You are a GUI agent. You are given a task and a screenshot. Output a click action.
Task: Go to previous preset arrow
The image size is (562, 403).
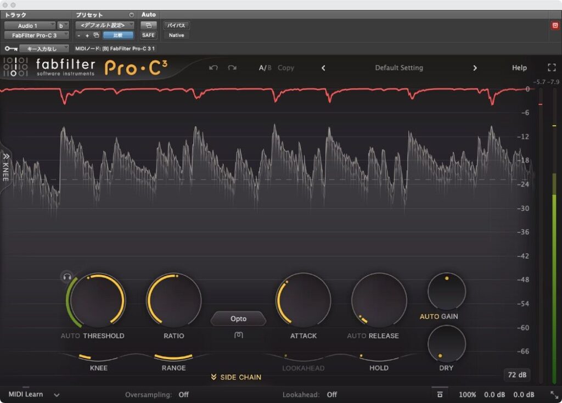(x=323, y=68)
